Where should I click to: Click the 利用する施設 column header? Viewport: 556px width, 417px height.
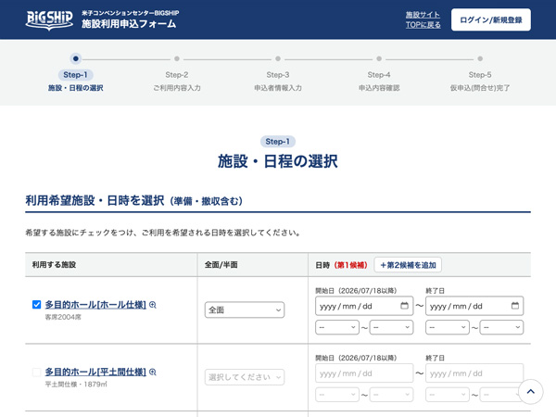coord(54,265)
